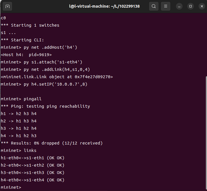Open the hamburger menu
Screen dimensions: 207x191
[166, 6]
